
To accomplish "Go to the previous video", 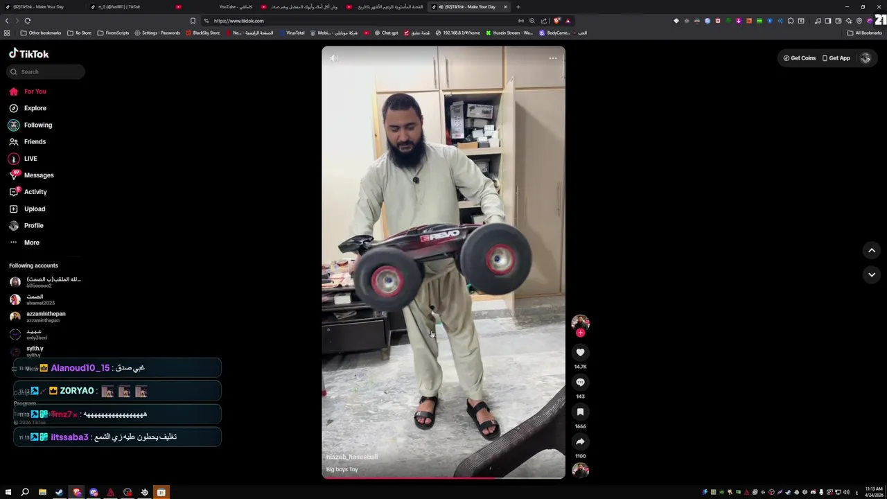I will [872, 250].
